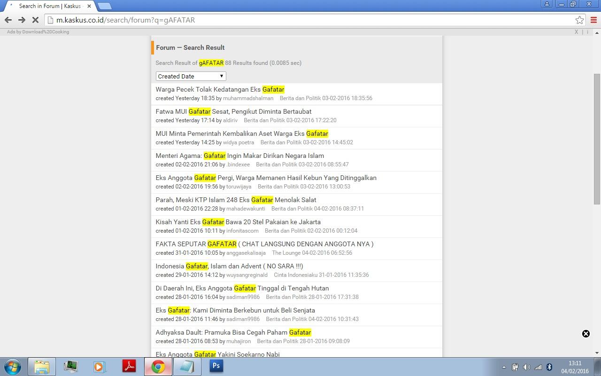The width and height of the screenshot is (601, 376).
Task: View user 'widya poetra' profile
Action: (239, 142)
